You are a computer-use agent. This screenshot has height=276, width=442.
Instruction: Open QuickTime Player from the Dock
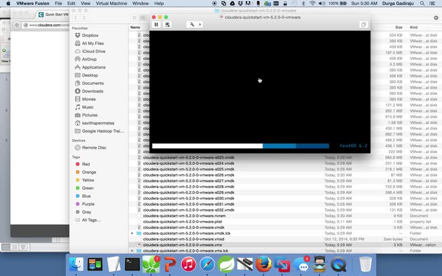(x=338, y=264)
